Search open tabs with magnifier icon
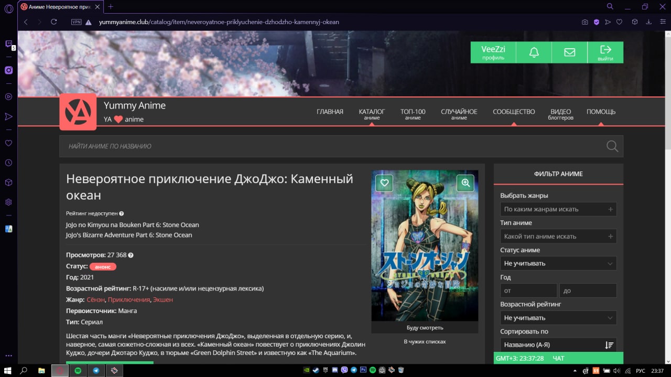Viewport: 671px width, 377px height. tap(610, 6)
